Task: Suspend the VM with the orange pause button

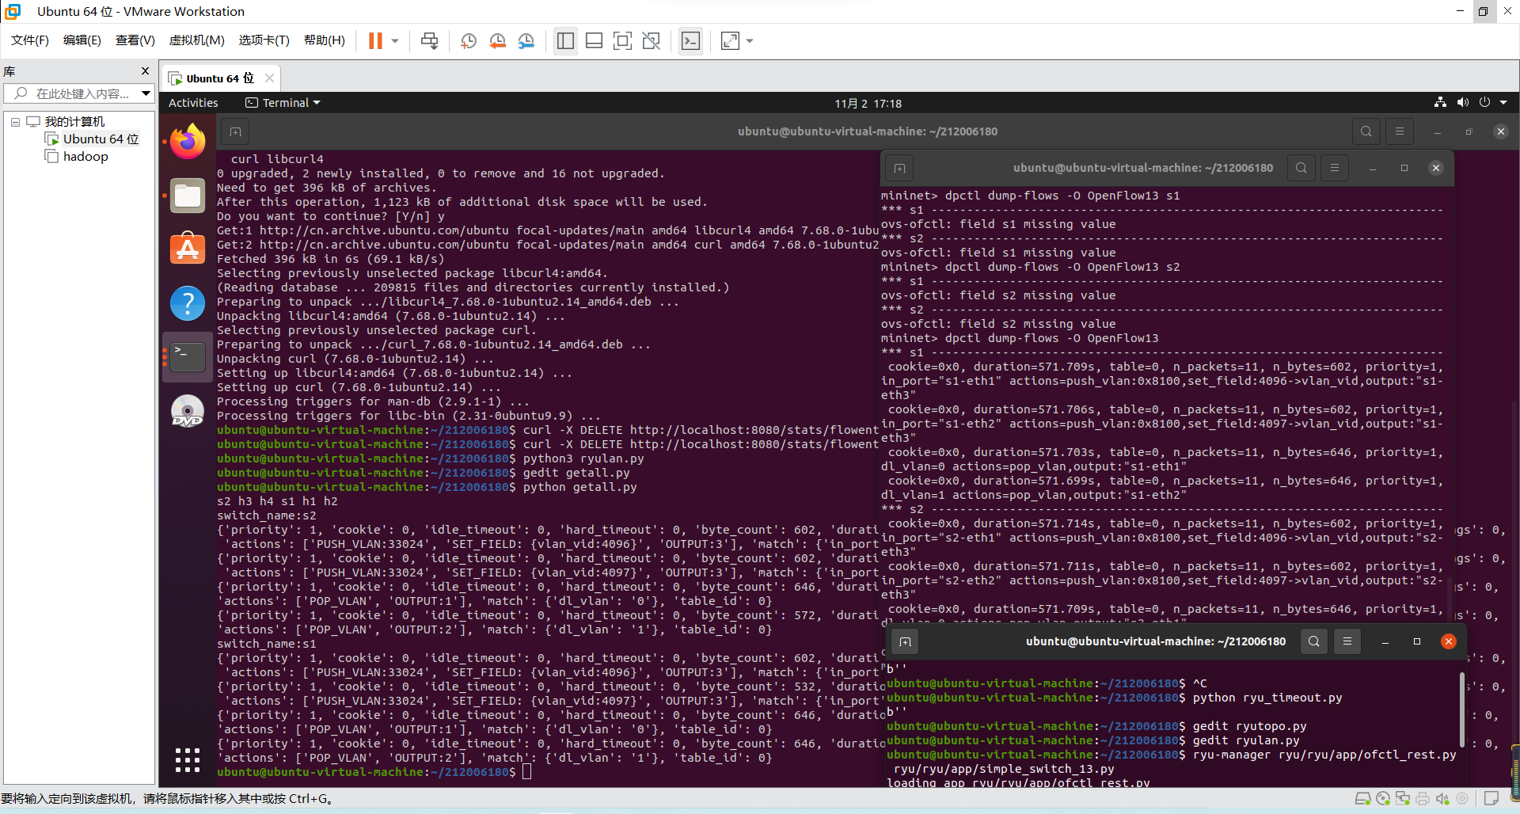Action: tap(375, 40)
